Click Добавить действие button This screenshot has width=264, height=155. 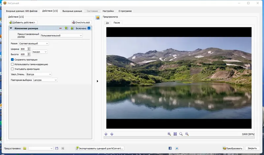pos(23,22)
